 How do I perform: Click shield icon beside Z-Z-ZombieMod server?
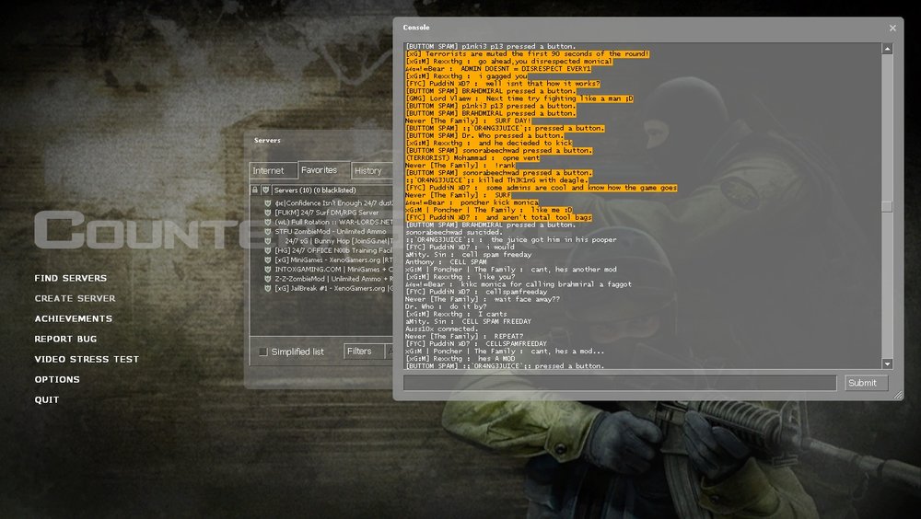tap(268, 279)
